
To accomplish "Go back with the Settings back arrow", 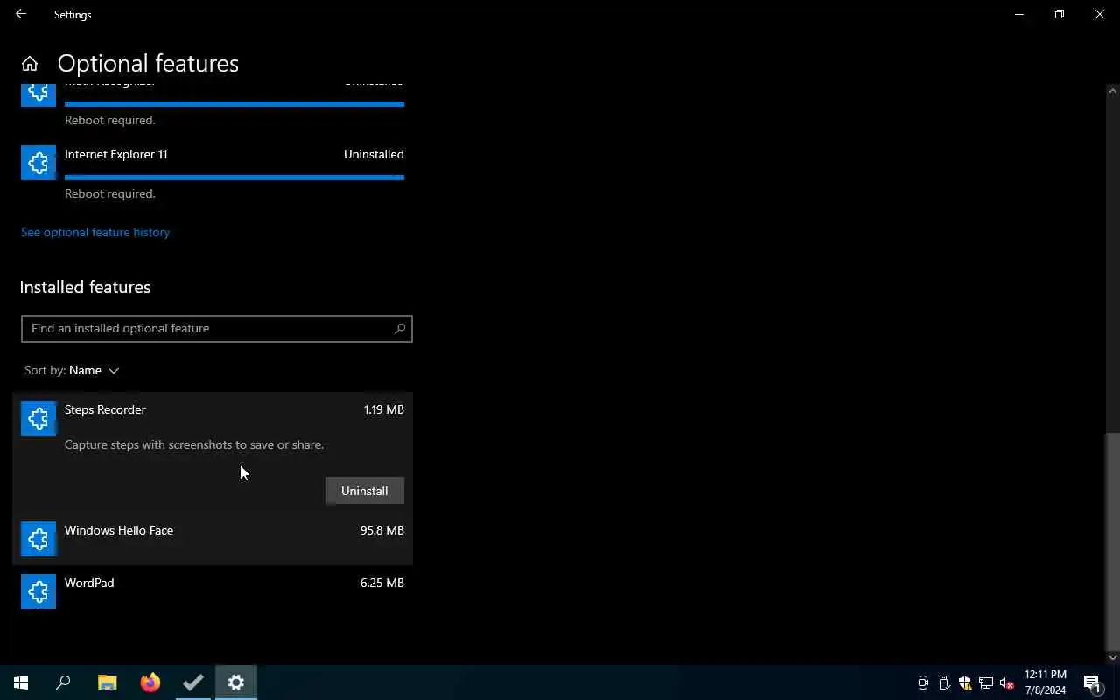I will (21, 14).
